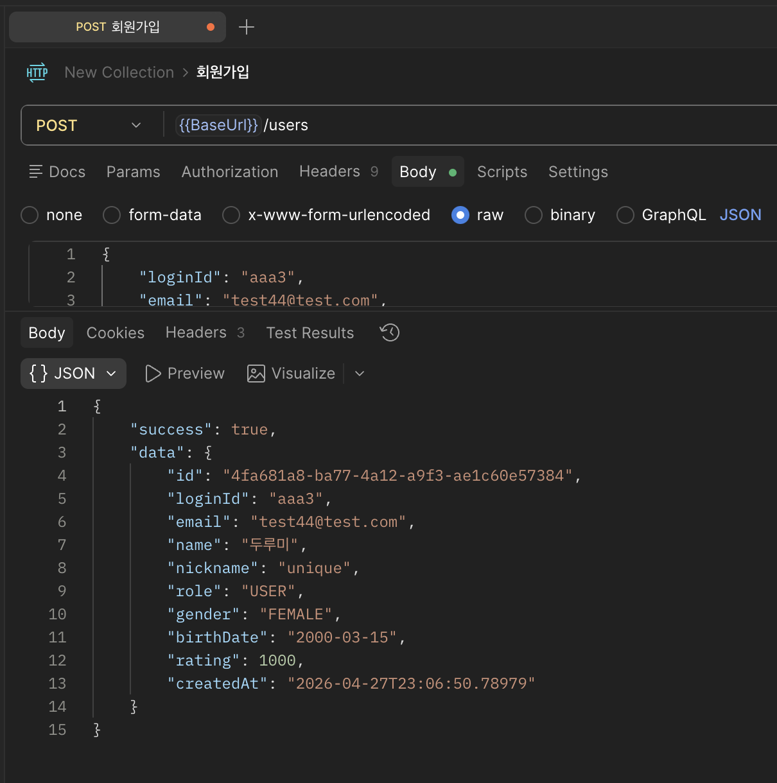Open a new request tab with plus icon
The height and width of the screenshot is (783, 777).
pos(247,27)
